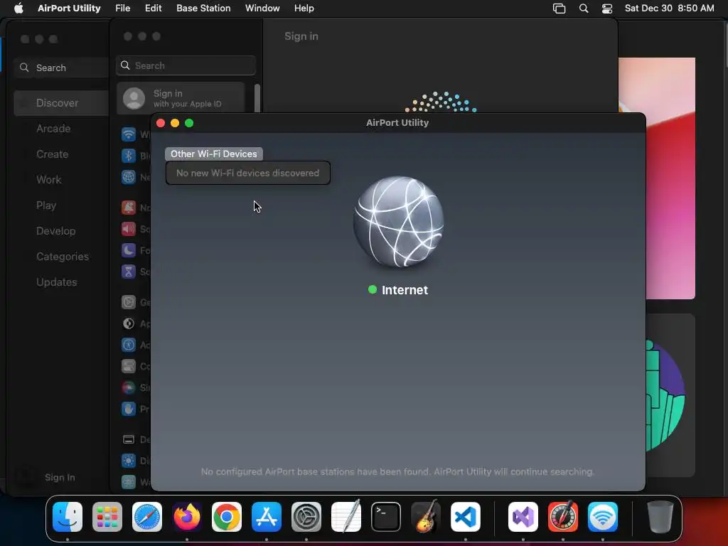Click AirPort Utility Wi-Fi icon in Dock
Screen dimensions: 728x546
(x=603, y=517)
